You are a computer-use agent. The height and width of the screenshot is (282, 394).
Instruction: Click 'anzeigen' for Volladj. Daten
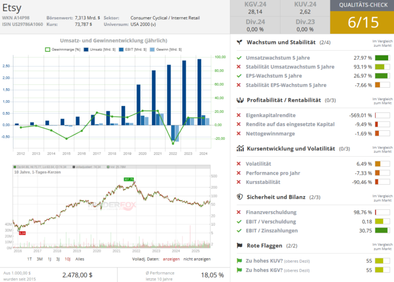point(171,259)
